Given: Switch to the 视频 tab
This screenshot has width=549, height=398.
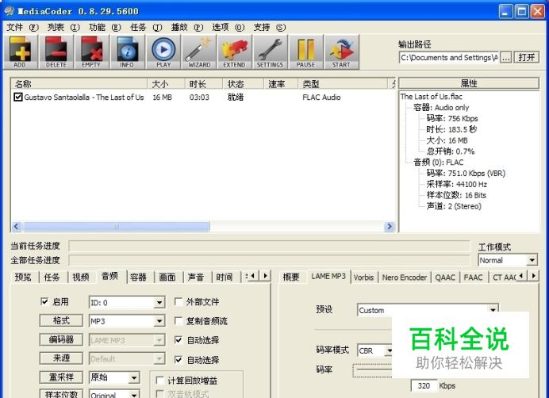Looking at the screenshot, I should pos(81,277).
